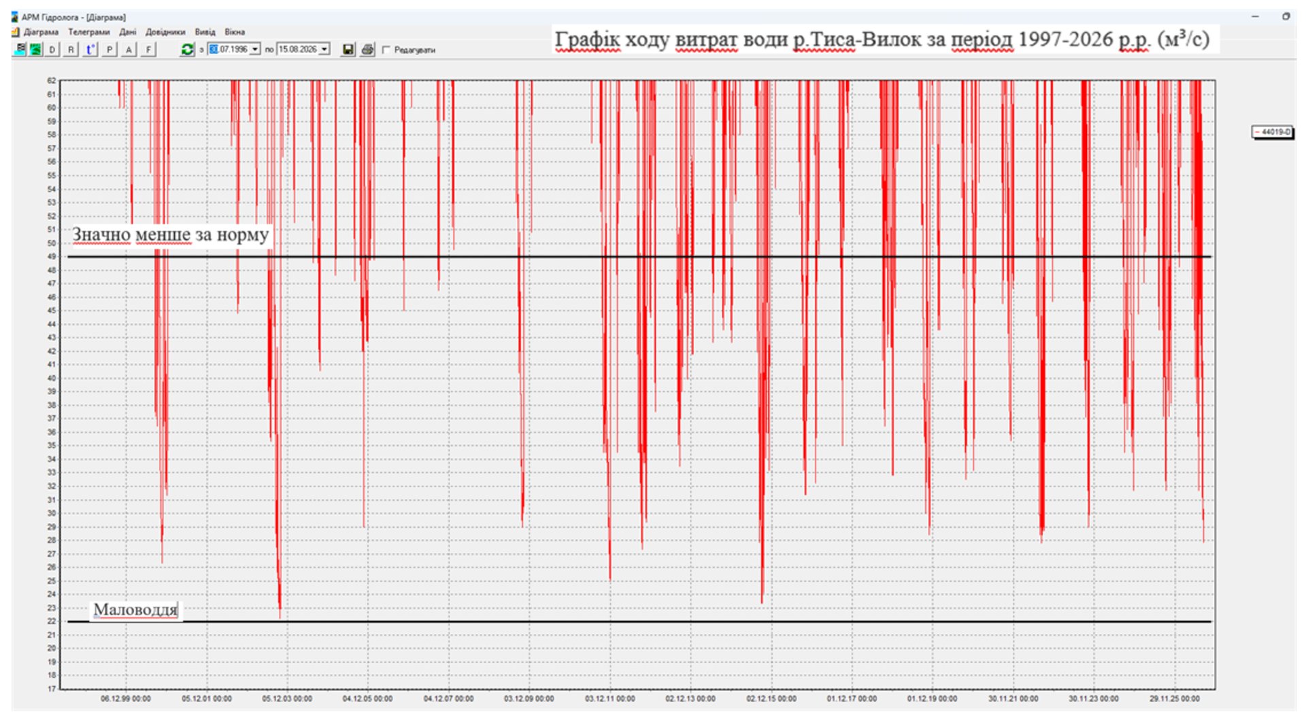Click the document icon beside Діаграма menu
This screenshot has width=1306, height=727.
(15, 32)
